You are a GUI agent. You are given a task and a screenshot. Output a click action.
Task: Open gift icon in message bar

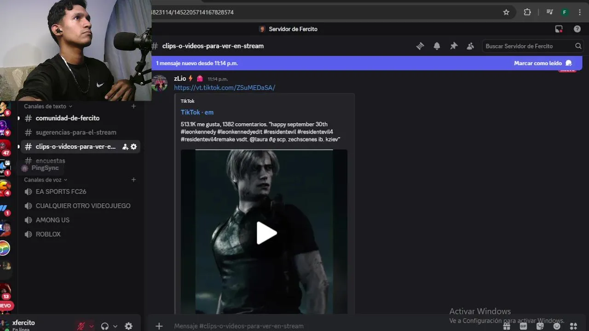pyautogui.click(x=507, y=326)
